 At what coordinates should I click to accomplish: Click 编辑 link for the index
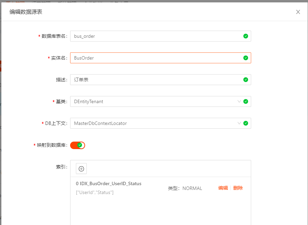click(x=223, y=188)
